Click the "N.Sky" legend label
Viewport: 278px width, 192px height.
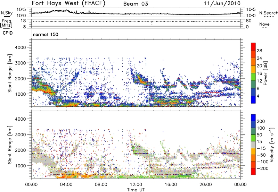tap(7, 13)
